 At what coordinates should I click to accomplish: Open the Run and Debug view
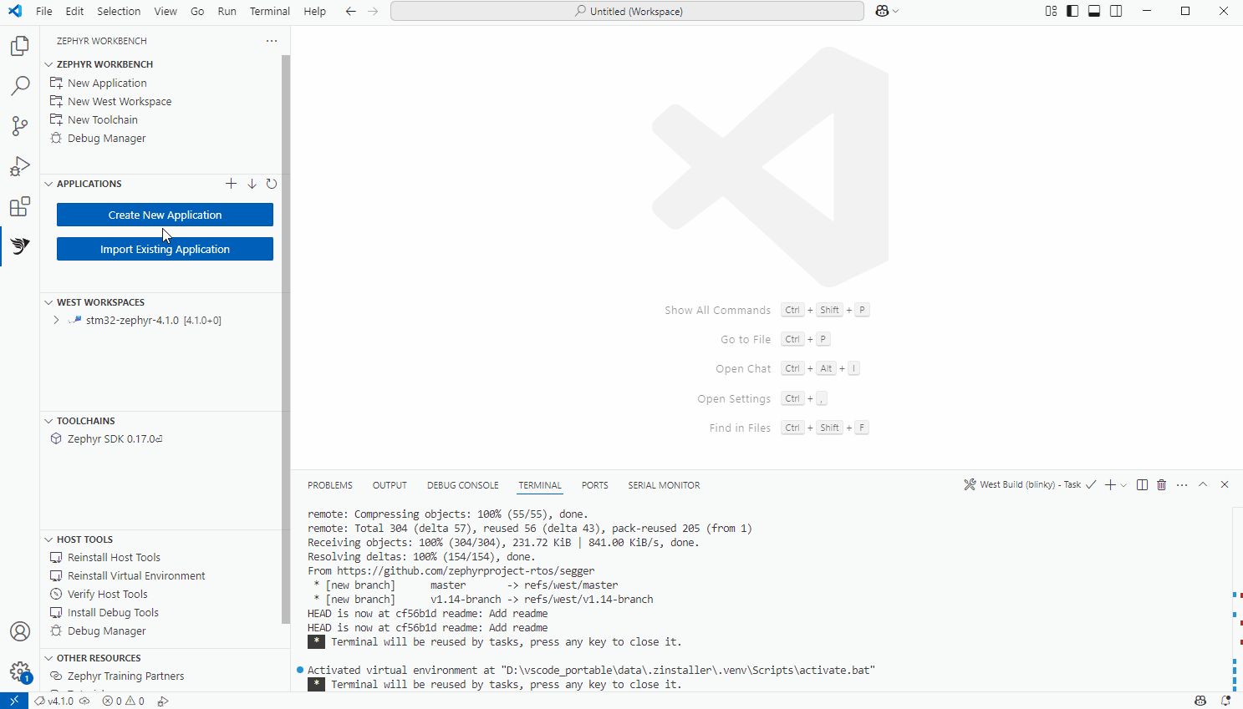pyautogui.click(x=19, y=166)
